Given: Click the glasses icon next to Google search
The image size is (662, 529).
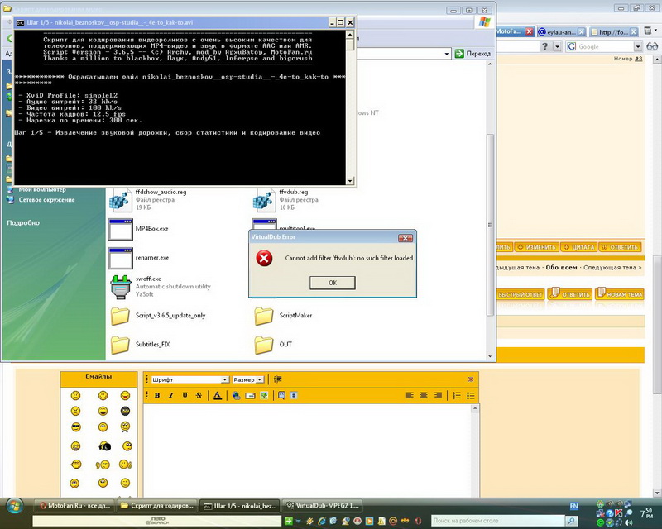Looking at the screenshot, I should pyautogui.click(x=652, y=46).
